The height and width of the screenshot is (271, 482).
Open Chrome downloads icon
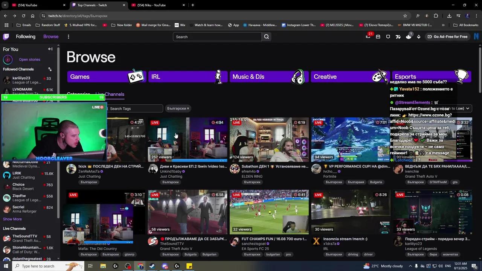click(449, 16)
